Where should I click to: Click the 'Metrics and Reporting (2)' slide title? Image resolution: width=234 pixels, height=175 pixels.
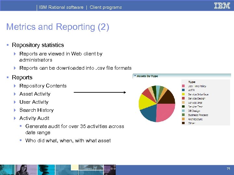pos(58,27)
